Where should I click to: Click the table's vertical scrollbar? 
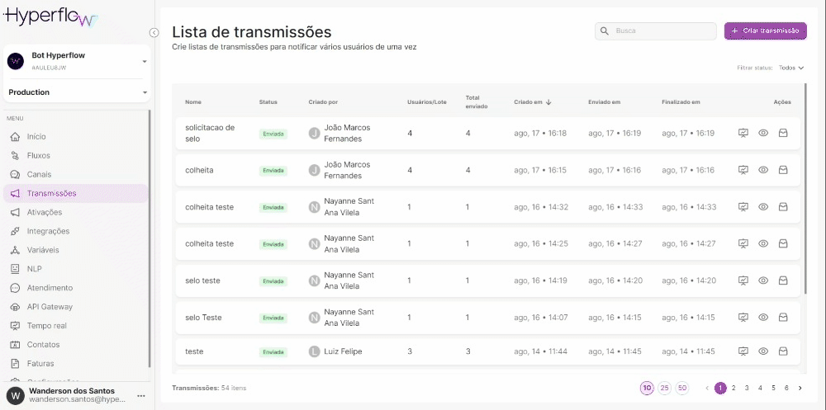tap(805, 206)
